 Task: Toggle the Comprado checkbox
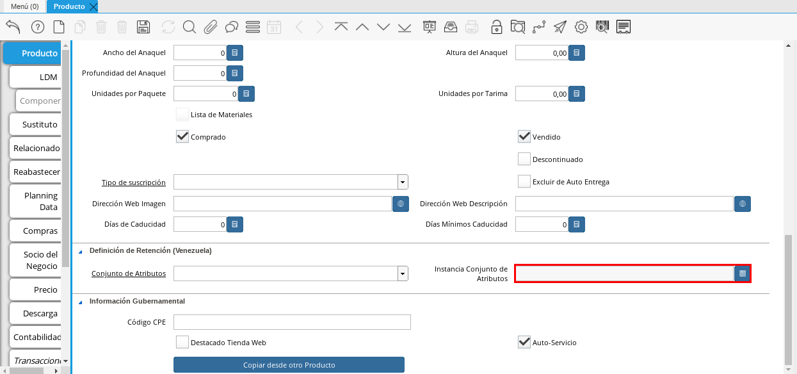tap(182, 136)
